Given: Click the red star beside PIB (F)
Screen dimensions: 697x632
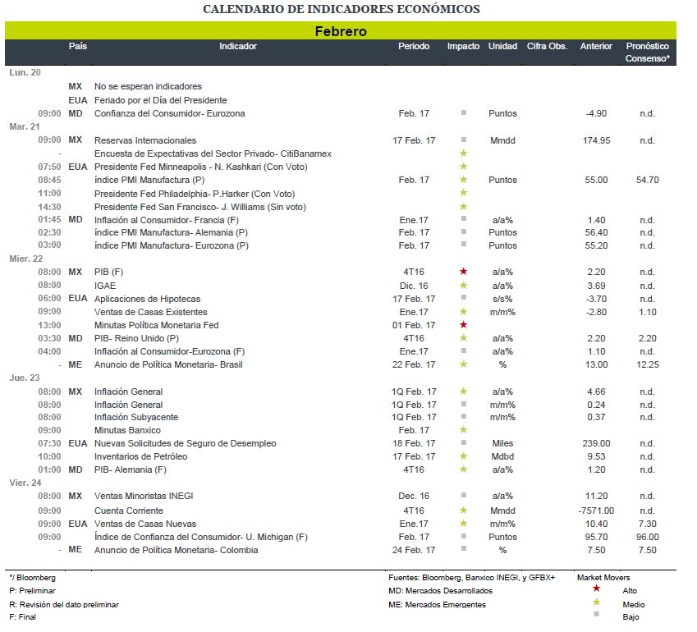Looking at the screenshot, I should 463,271.
